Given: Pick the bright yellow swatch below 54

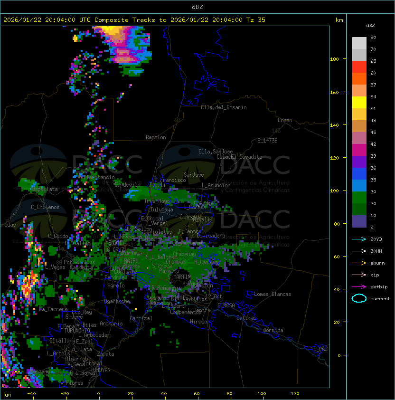Looking at the screenshot, I should click(359, 102).
